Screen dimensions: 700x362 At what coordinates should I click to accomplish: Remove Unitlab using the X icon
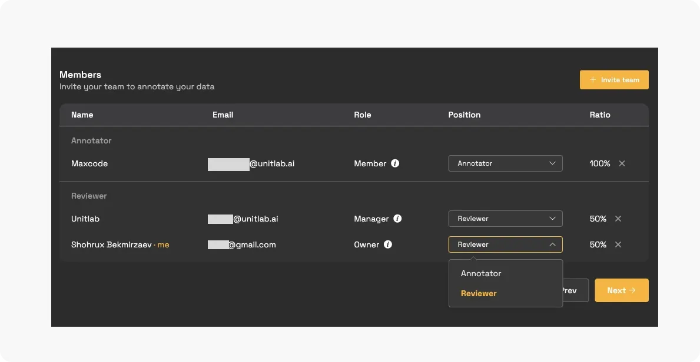point(618,219)
